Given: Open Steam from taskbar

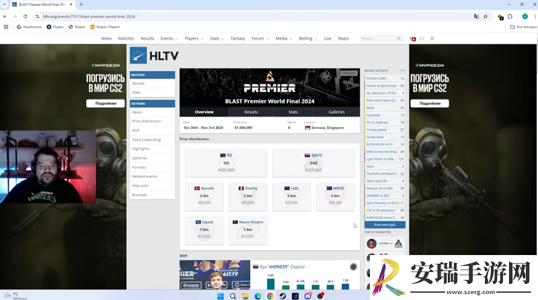Looking at the screenshot, I should [282, 296].
